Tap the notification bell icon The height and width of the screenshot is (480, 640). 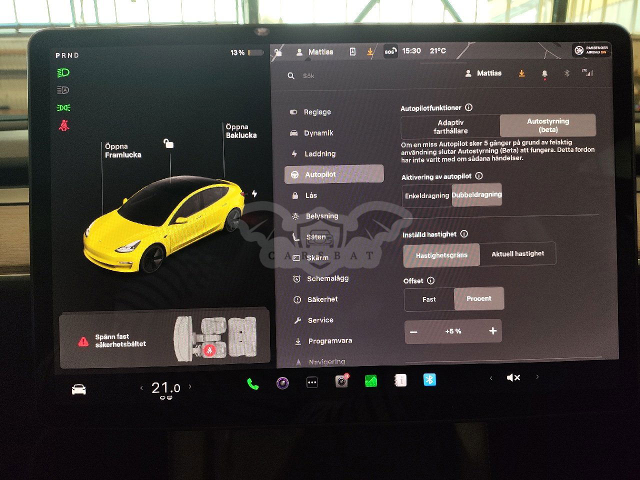coord(544,73)
